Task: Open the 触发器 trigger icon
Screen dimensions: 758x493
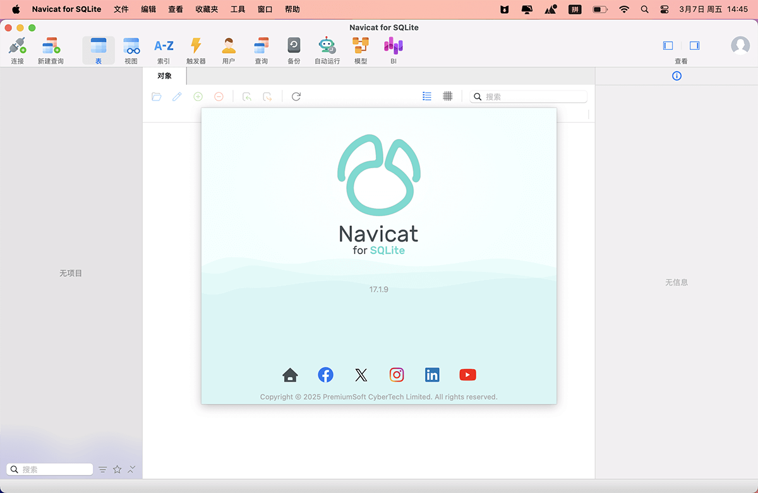Action: coord(196,50)
